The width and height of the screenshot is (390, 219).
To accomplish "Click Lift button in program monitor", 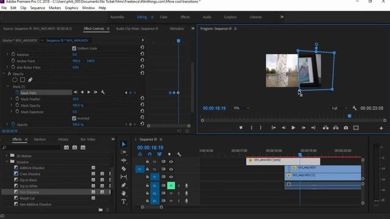I will 325,128.
